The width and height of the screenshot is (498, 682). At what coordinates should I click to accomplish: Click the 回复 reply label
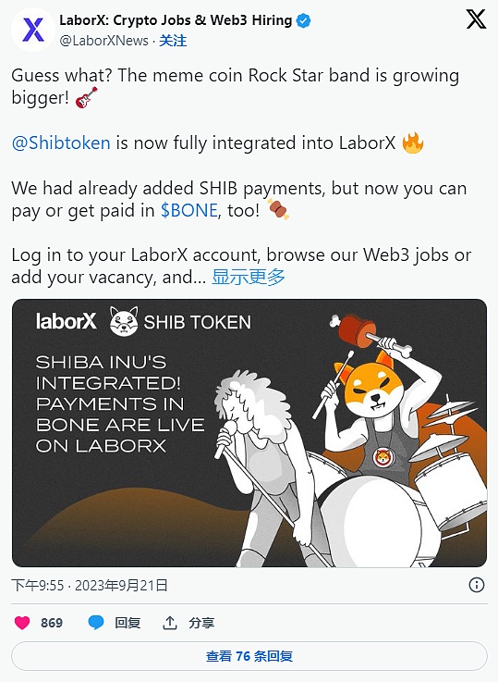[x=128, y=623]
